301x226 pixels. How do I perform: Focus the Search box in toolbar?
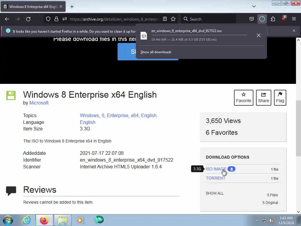[x=209, y=19]
